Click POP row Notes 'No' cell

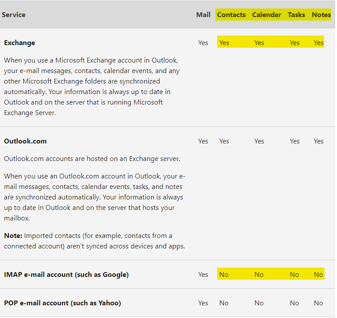tap(318, 303)
